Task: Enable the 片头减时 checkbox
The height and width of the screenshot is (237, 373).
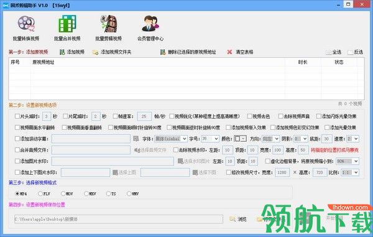Action: click(17, 116)
